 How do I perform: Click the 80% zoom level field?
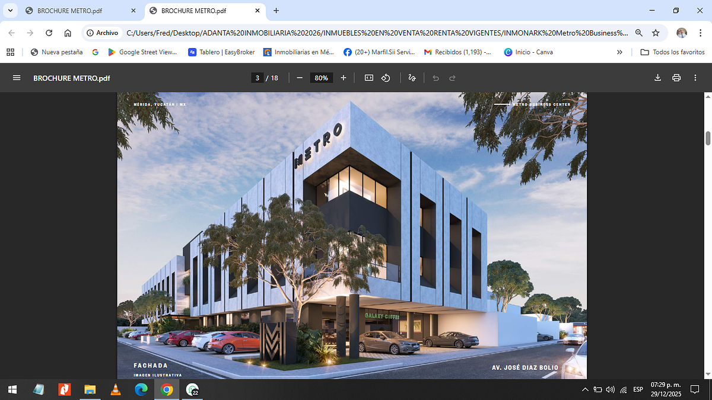[321, 78]
